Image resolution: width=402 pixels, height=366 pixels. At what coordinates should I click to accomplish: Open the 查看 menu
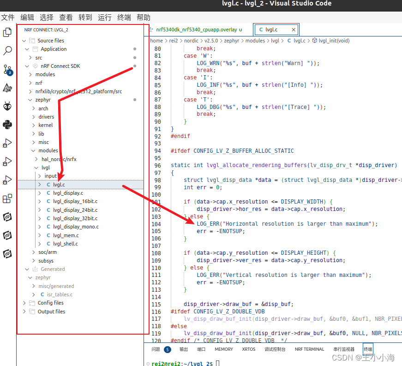66,18
